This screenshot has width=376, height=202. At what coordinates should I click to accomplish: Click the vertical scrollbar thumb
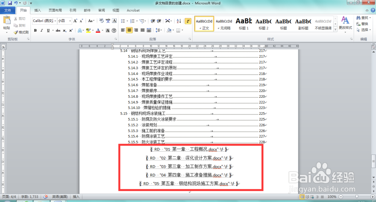pos(373,161)
